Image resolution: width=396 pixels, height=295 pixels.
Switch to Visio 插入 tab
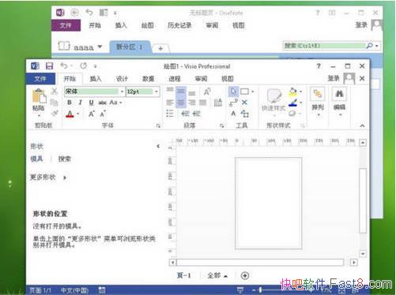[96, 79]
